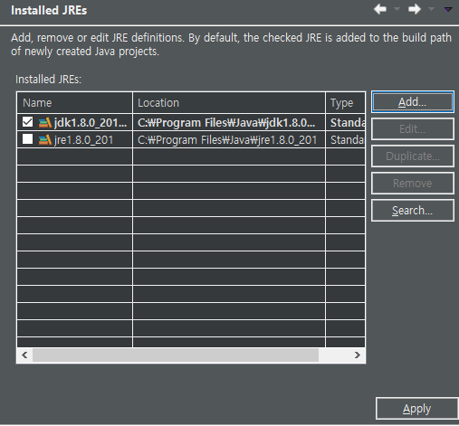Click the Edit... button
The image size is (459, 426).
[x=413, y=129]
